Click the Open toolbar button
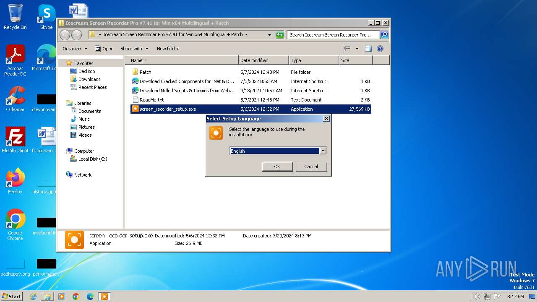Screen dimensions: 537x302 pos(104,49)
